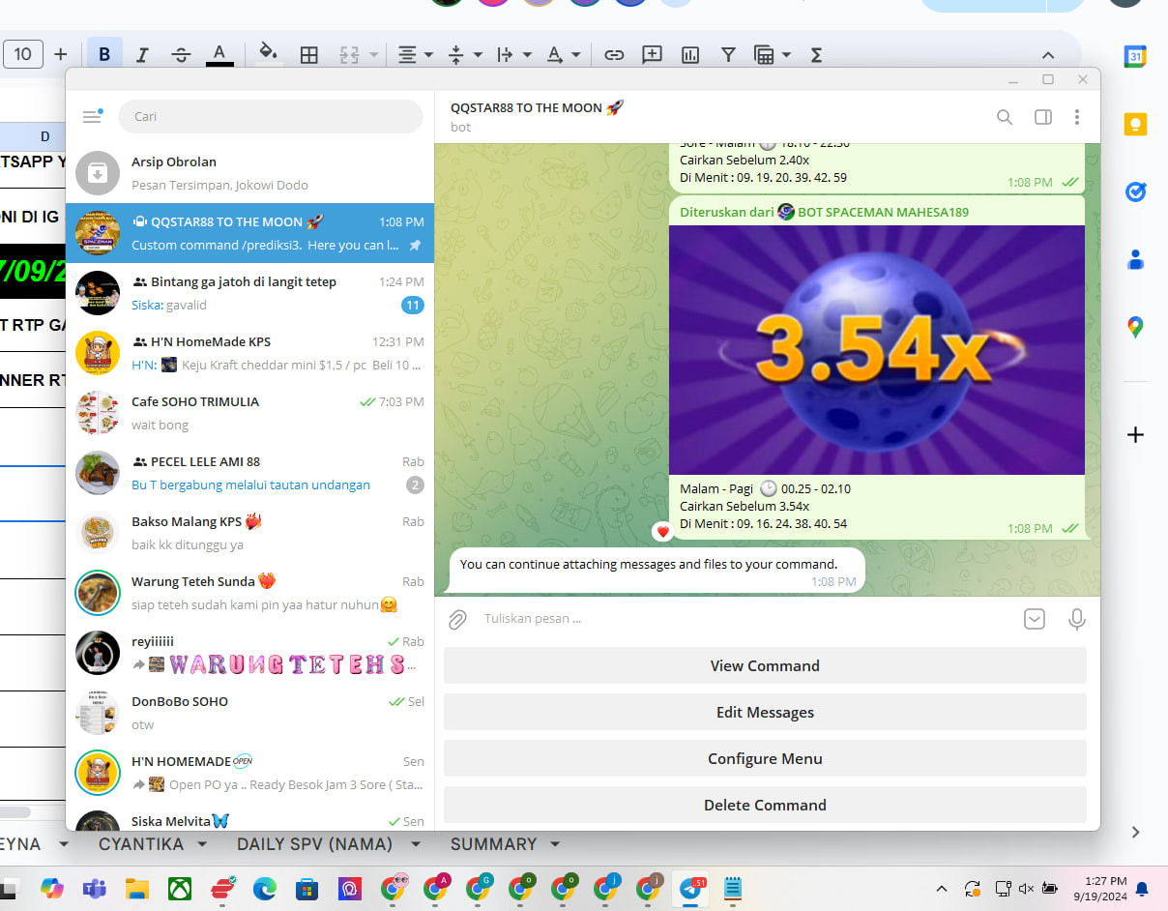Image resolution: width=1168 pixels, height=911 pixels.
Task: Open the Telegram hamburger menu
Action: tap(92, 117)
